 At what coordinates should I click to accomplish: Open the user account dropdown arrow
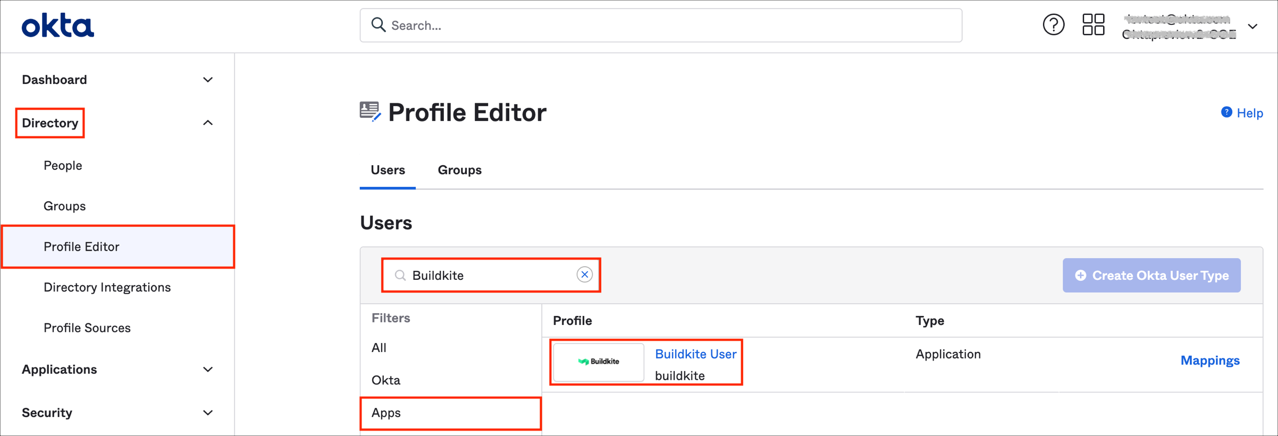[1252, 26]
